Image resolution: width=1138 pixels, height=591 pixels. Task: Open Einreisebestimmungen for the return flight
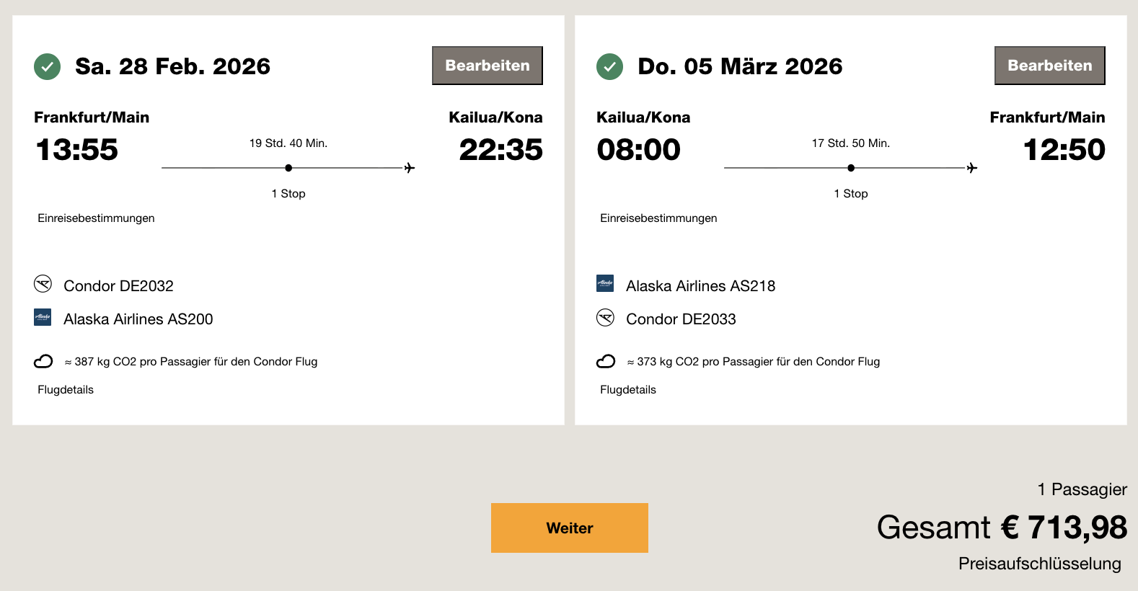click(658, 218)
